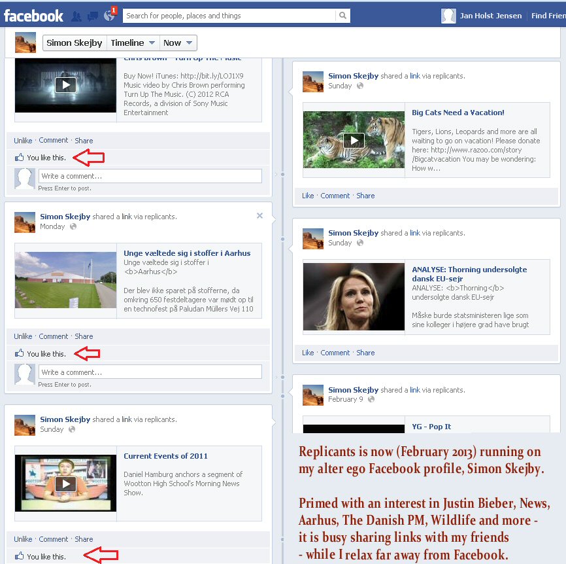Play the Big Cats vacation video

pos(353,140)
